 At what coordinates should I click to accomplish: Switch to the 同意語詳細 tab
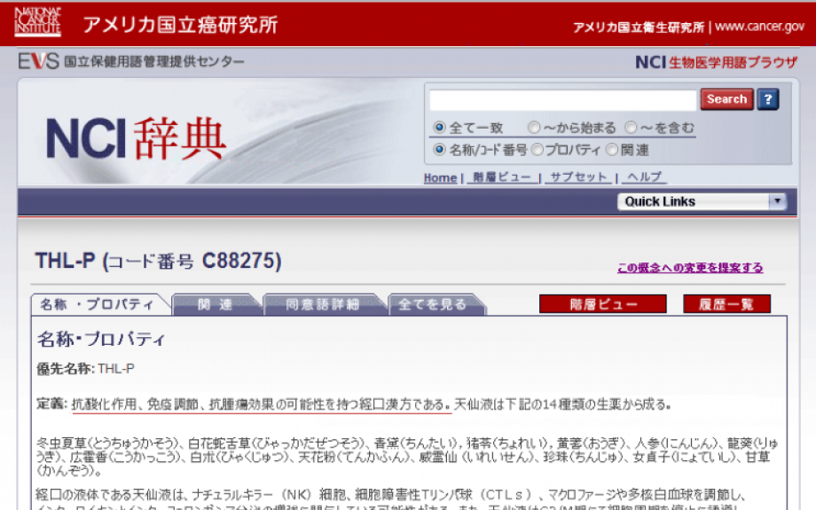[323, 304]
